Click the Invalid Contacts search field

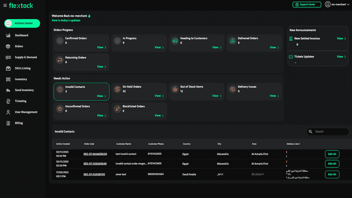point(328,132)
